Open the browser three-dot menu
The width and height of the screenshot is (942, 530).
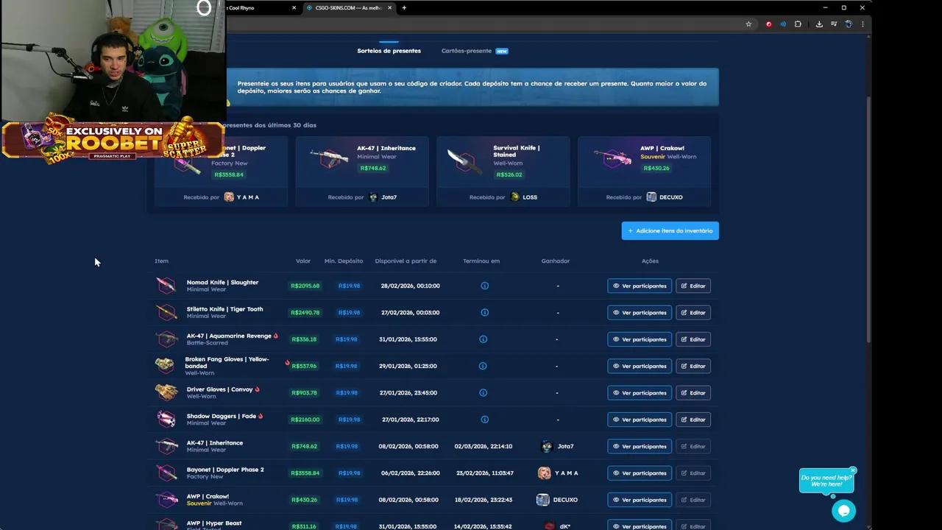click(x=863, y=24)
